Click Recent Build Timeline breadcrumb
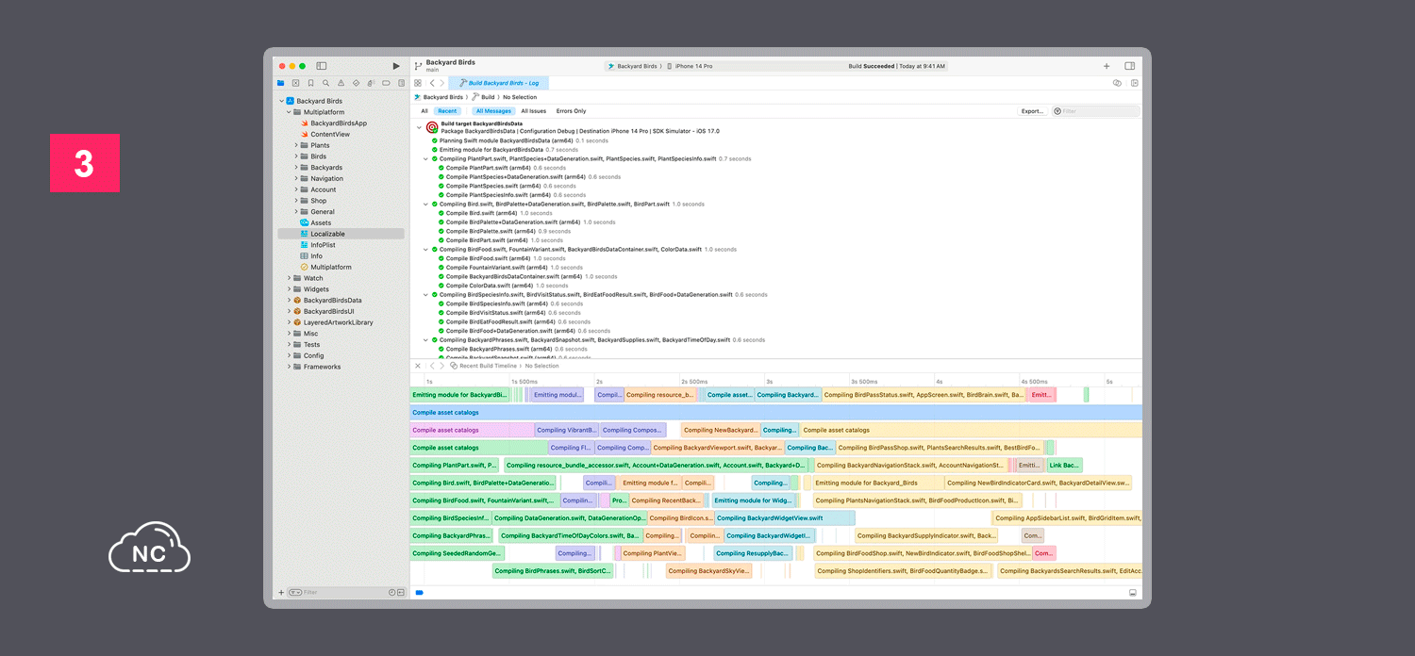The image size is (1415, 656). pyautogui.click(x=484, y=366)
